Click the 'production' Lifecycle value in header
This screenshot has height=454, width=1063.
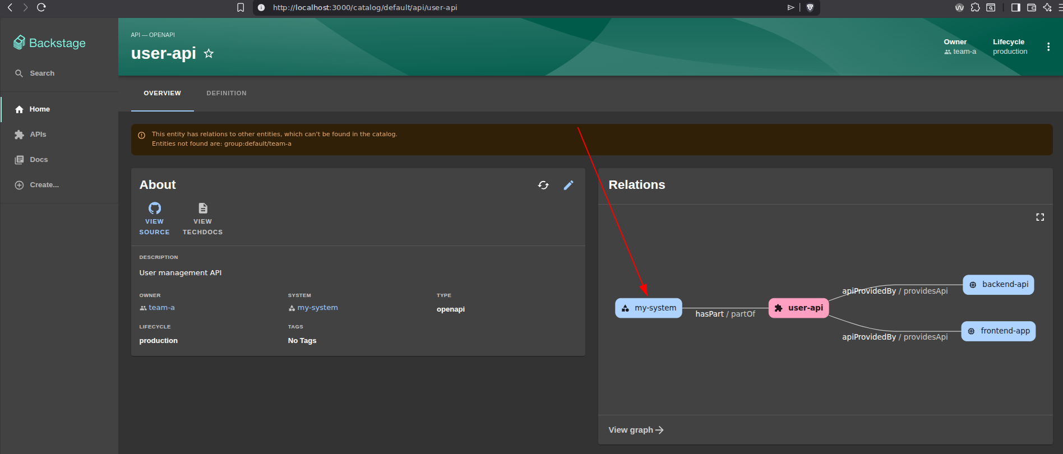click(x=1010, y=52)
